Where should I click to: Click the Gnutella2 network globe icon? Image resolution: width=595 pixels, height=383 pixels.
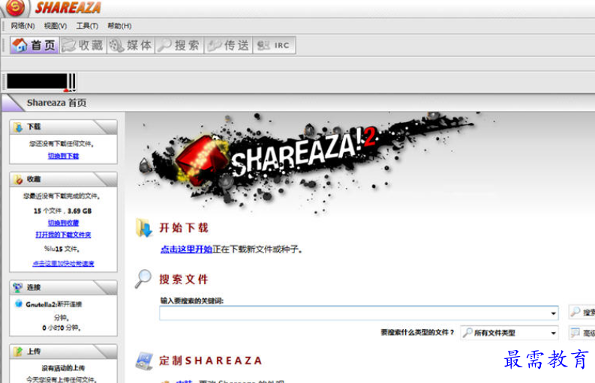pyautogui.click(x=18, y=304)
